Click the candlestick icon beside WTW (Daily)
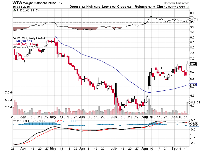This screenshot has height=151, width=200. point(15,38)
